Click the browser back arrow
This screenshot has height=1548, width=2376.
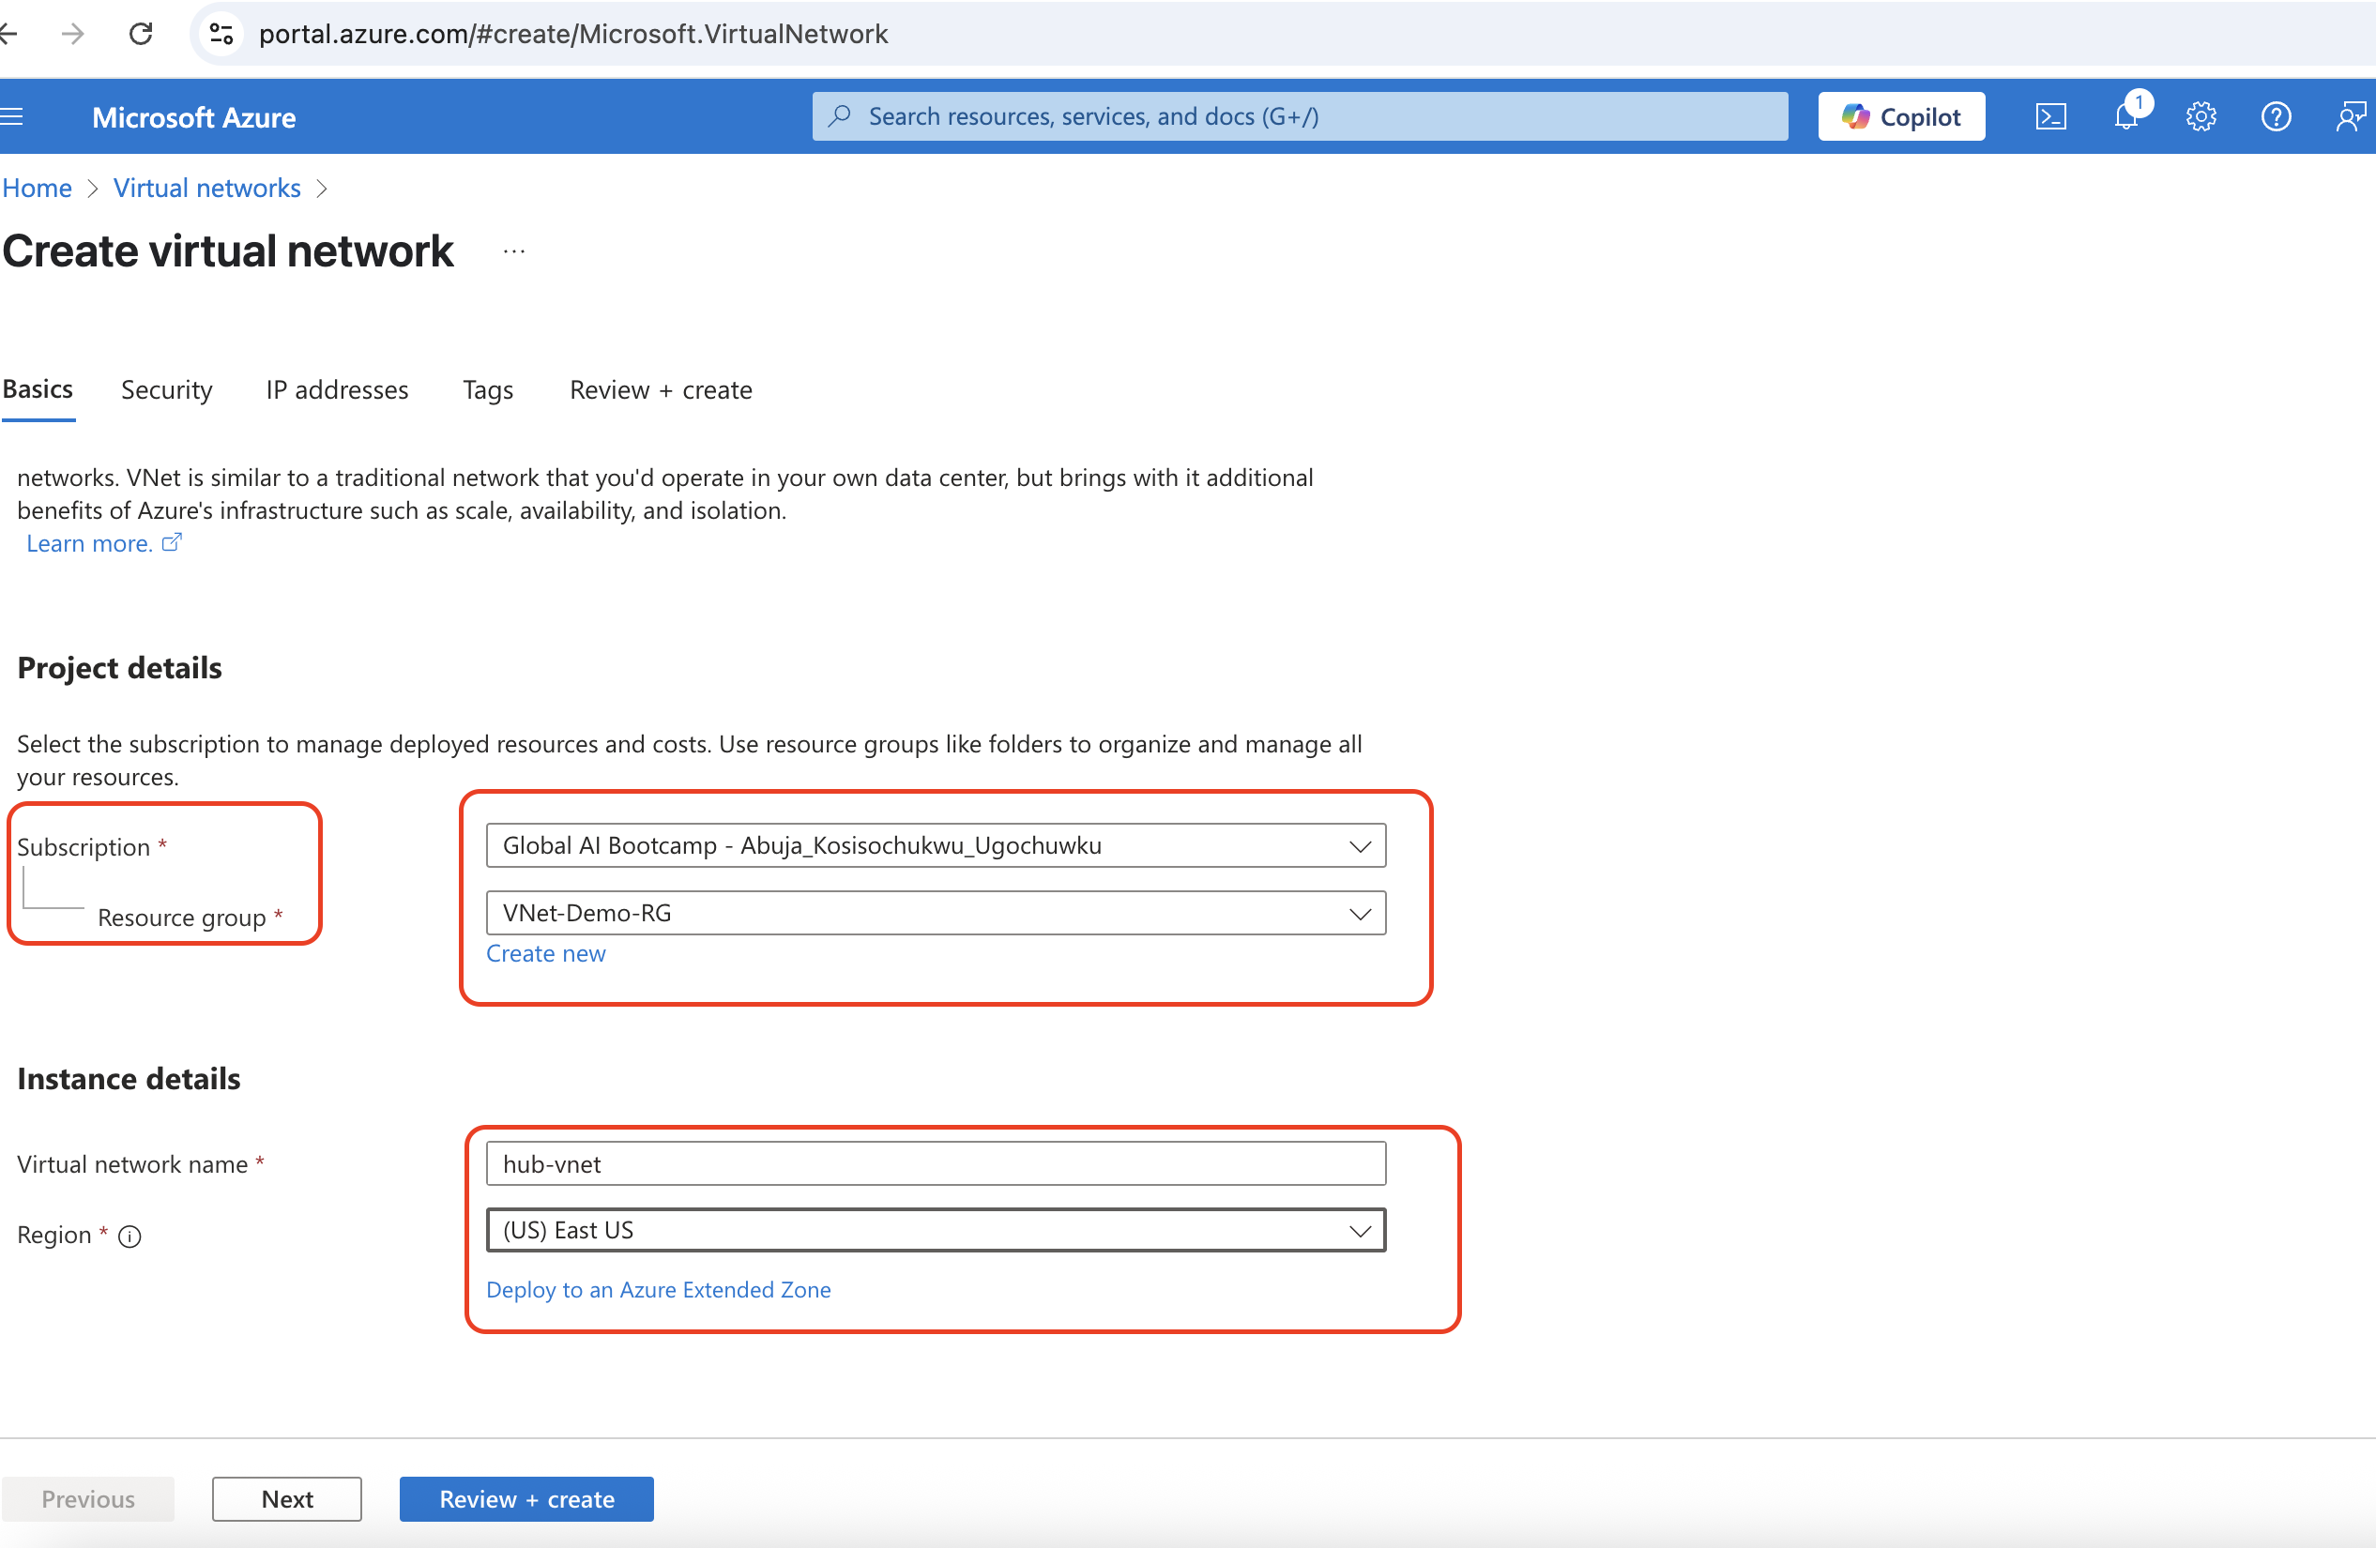tap(9, 34)
